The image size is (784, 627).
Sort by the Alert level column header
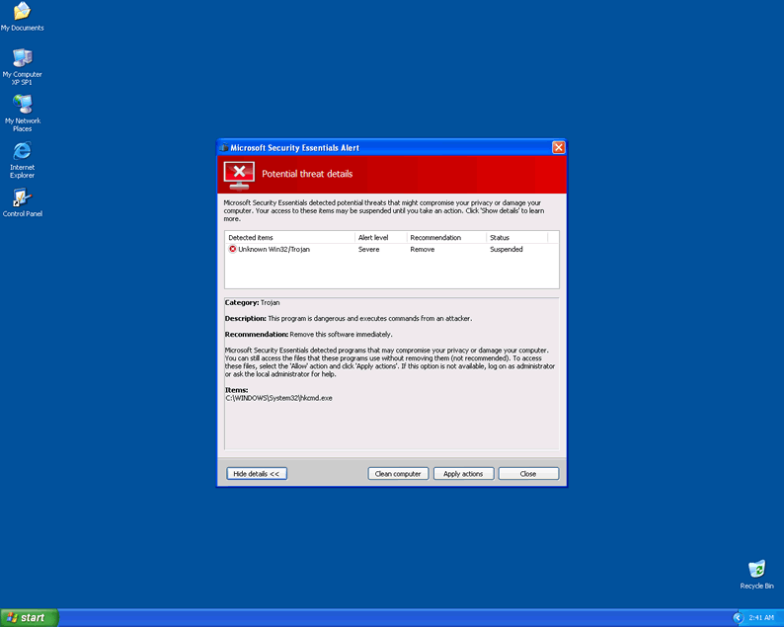pos(380,238)
